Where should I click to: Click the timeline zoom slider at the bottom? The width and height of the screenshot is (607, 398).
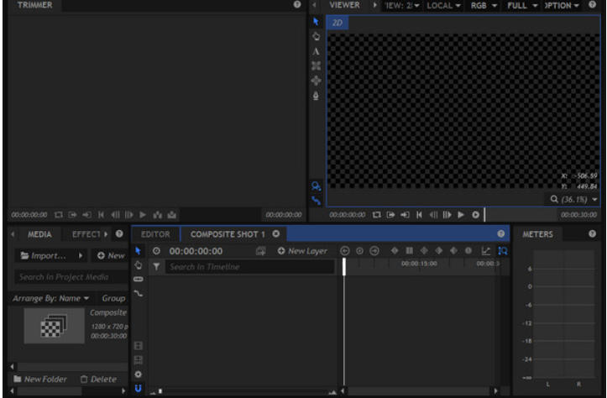tap(243, 391)
